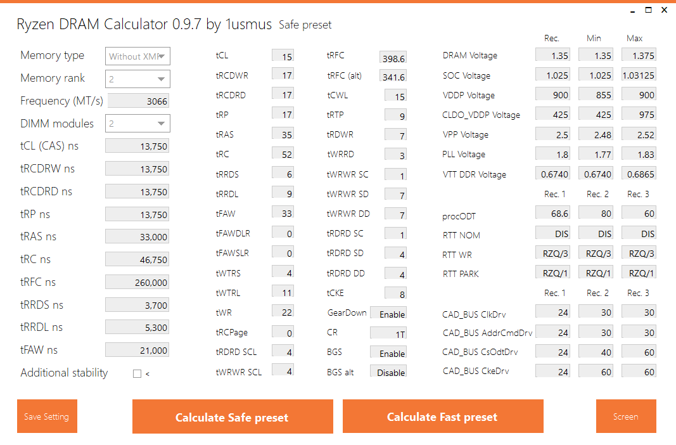Select DRAM Voltage Max value 1.375

tap(639, 55)
